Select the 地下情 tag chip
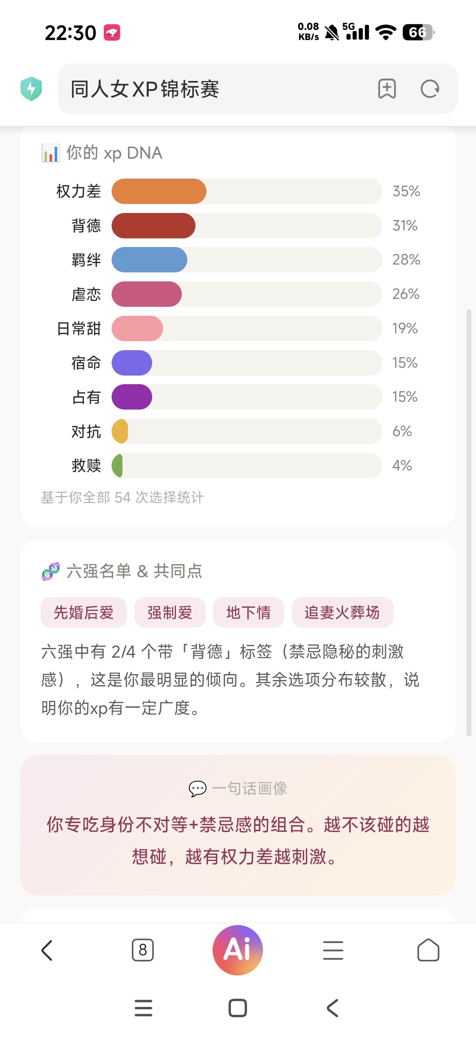Viewport: 476px width, 1038px height. 248,612
